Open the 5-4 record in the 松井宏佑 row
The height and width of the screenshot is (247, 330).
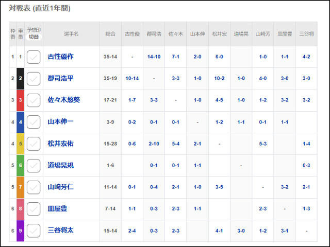[176, 144]
